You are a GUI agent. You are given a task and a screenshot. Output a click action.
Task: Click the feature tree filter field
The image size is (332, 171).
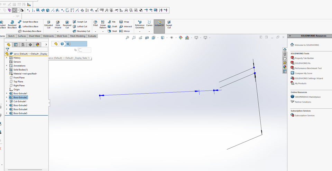(x=29, y=50)
